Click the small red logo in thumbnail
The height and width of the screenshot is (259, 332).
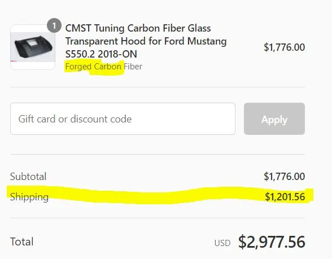pyautogui.click(x=14, y=61)
